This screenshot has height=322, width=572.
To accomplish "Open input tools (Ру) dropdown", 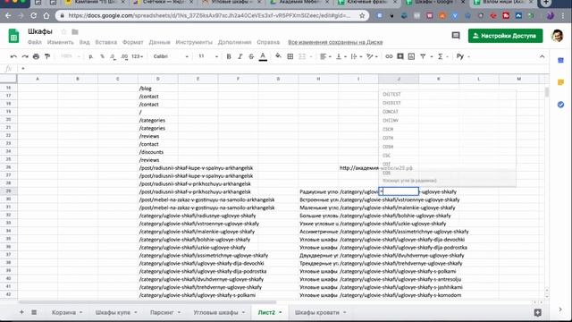I will [x=463, y=56].
